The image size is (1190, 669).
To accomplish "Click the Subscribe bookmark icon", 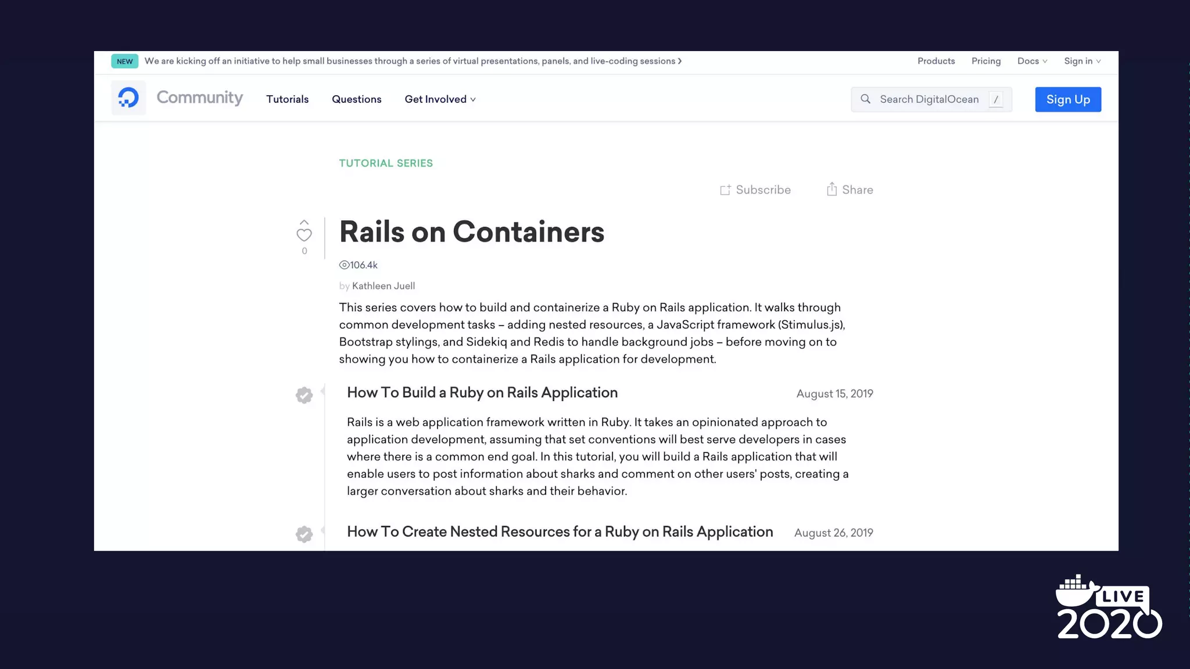I will click(x=725, y=190).
